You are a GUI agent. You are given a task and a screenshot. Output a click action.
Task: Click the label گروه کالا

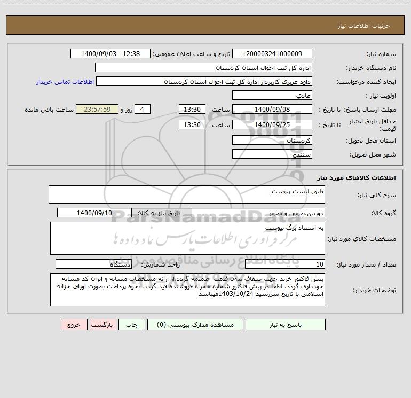coord(383,213)
